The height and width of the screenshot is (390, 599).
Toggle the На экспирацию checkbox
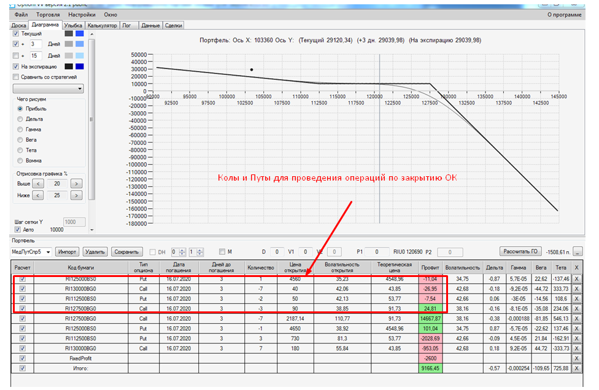pos(16,66)
